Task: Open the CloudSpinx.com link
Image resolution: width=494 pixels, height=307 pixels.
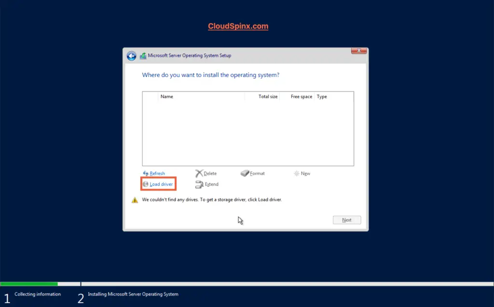Action: point(238,26)
